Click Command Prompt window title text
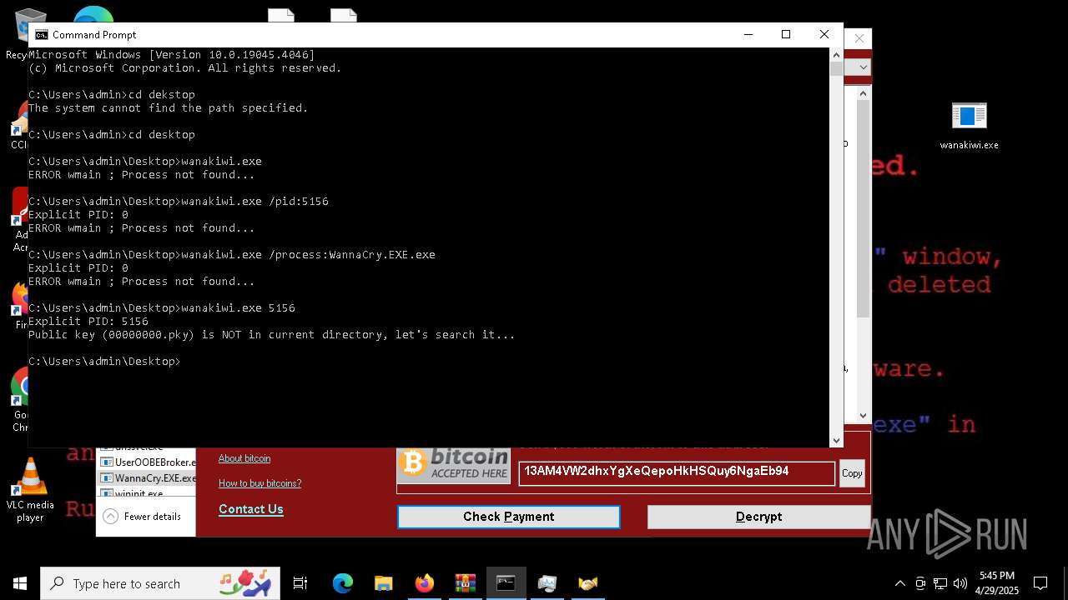 pyautogui.click(x=94, y=34)
